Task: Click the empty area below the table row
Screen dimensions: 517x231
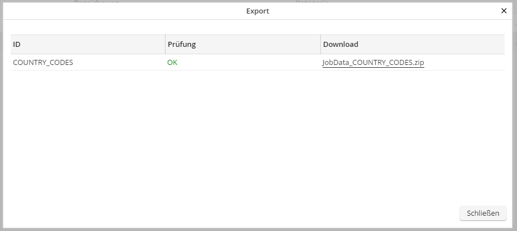Action: (x=254, y=136)
